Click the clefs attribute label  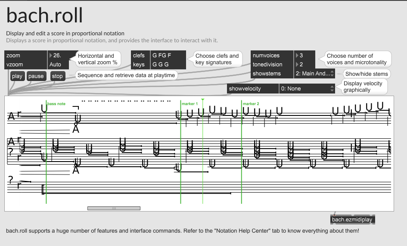(139, 55)
